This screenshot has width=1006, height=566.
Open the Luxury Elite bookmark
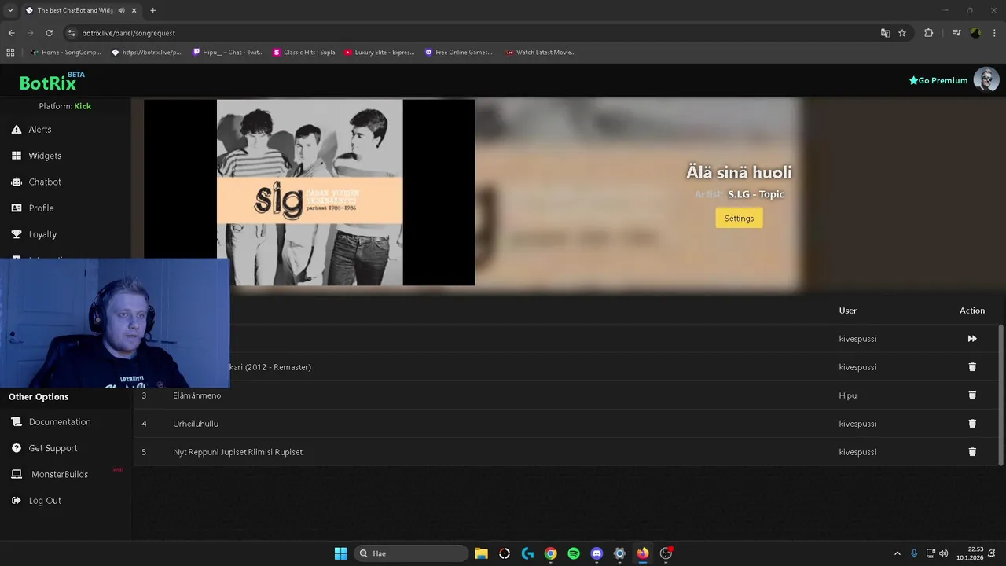point(379,53)
